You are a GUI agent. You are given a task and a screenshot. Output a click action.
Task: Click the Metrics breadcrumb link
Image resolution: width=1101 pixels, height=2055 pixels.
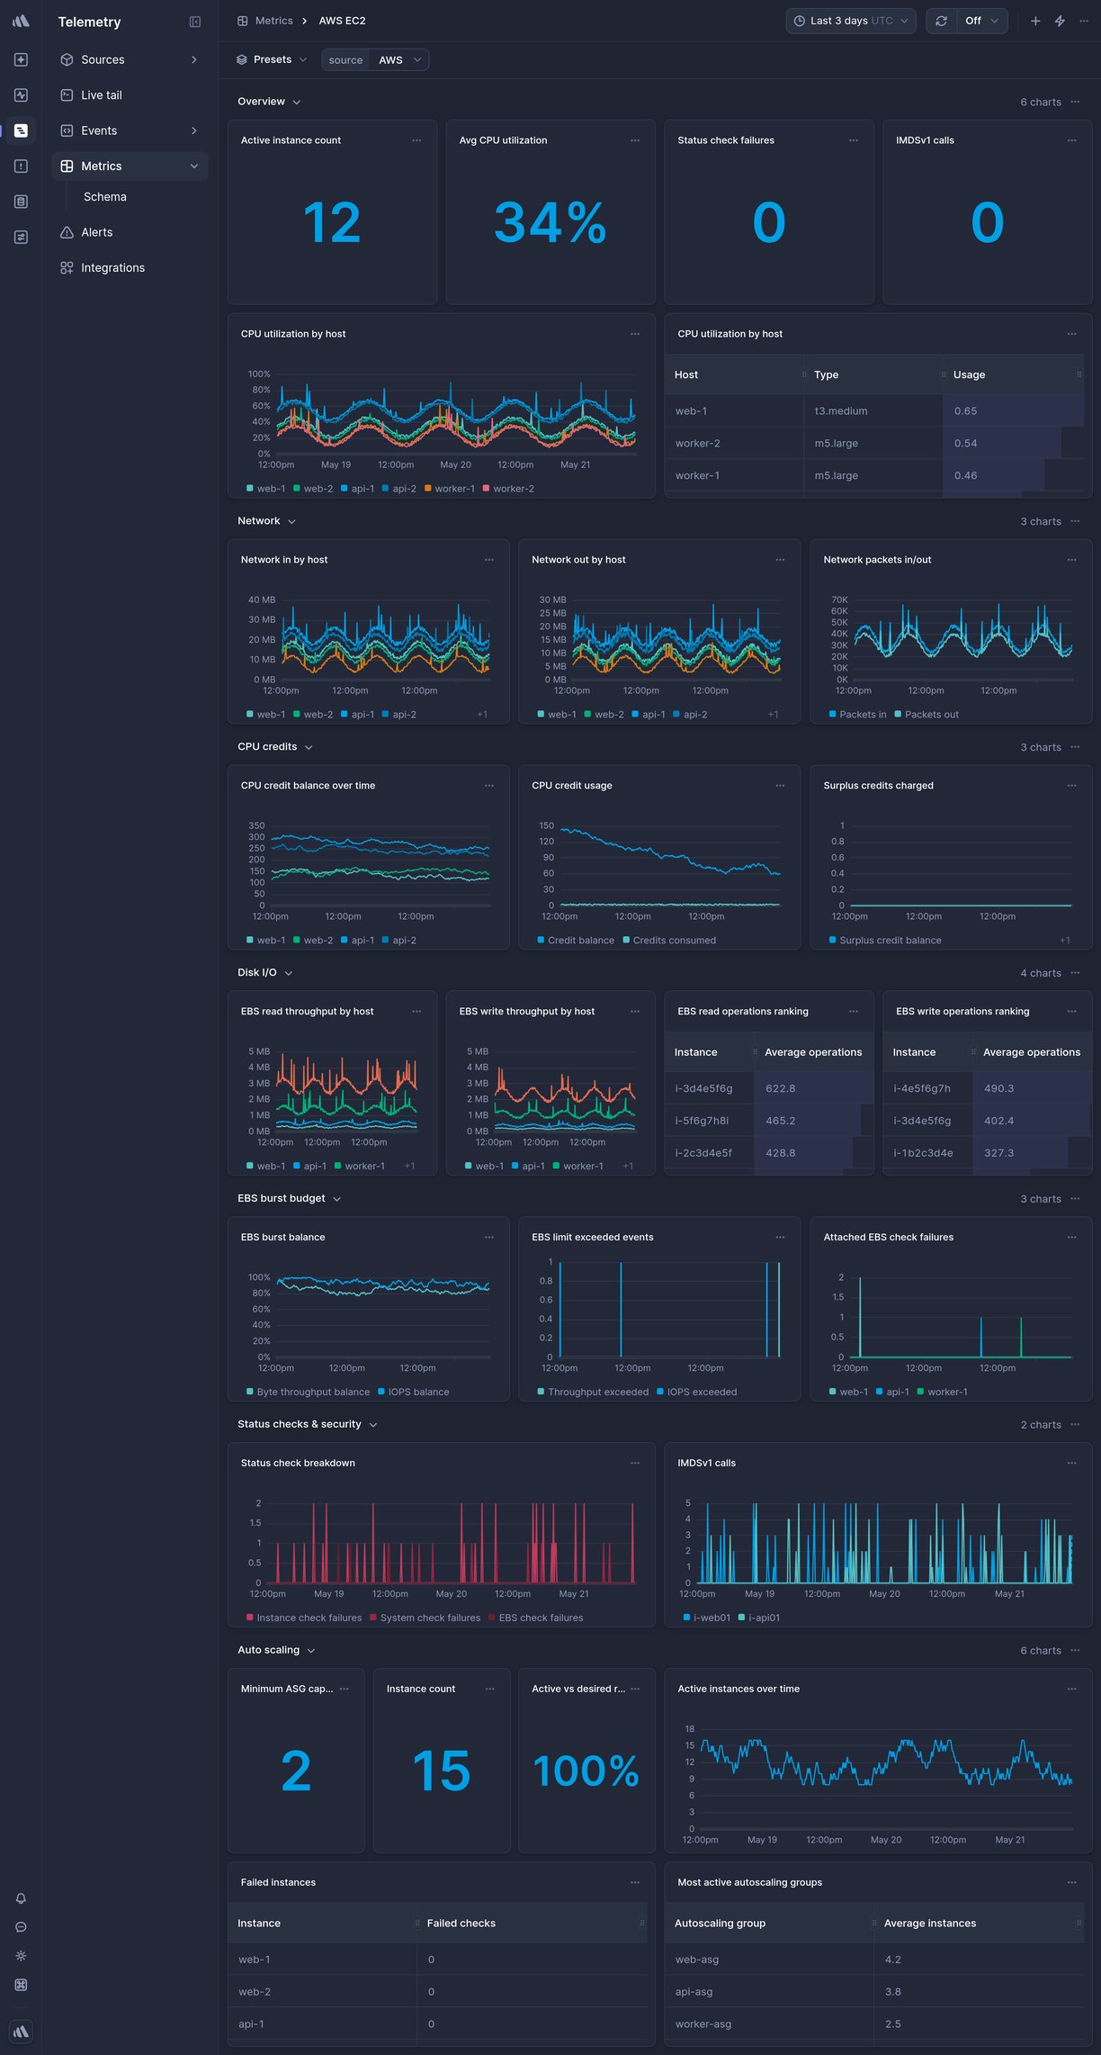click(x=265, y=21)
